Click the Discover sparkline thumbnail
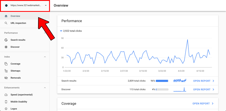 (180, 89)
